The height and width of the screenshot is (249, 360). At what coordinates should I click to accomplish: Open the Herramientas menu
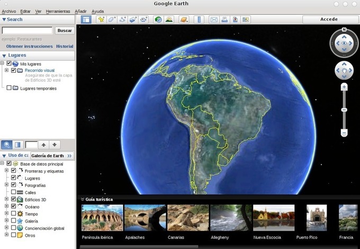pos(58,11)
